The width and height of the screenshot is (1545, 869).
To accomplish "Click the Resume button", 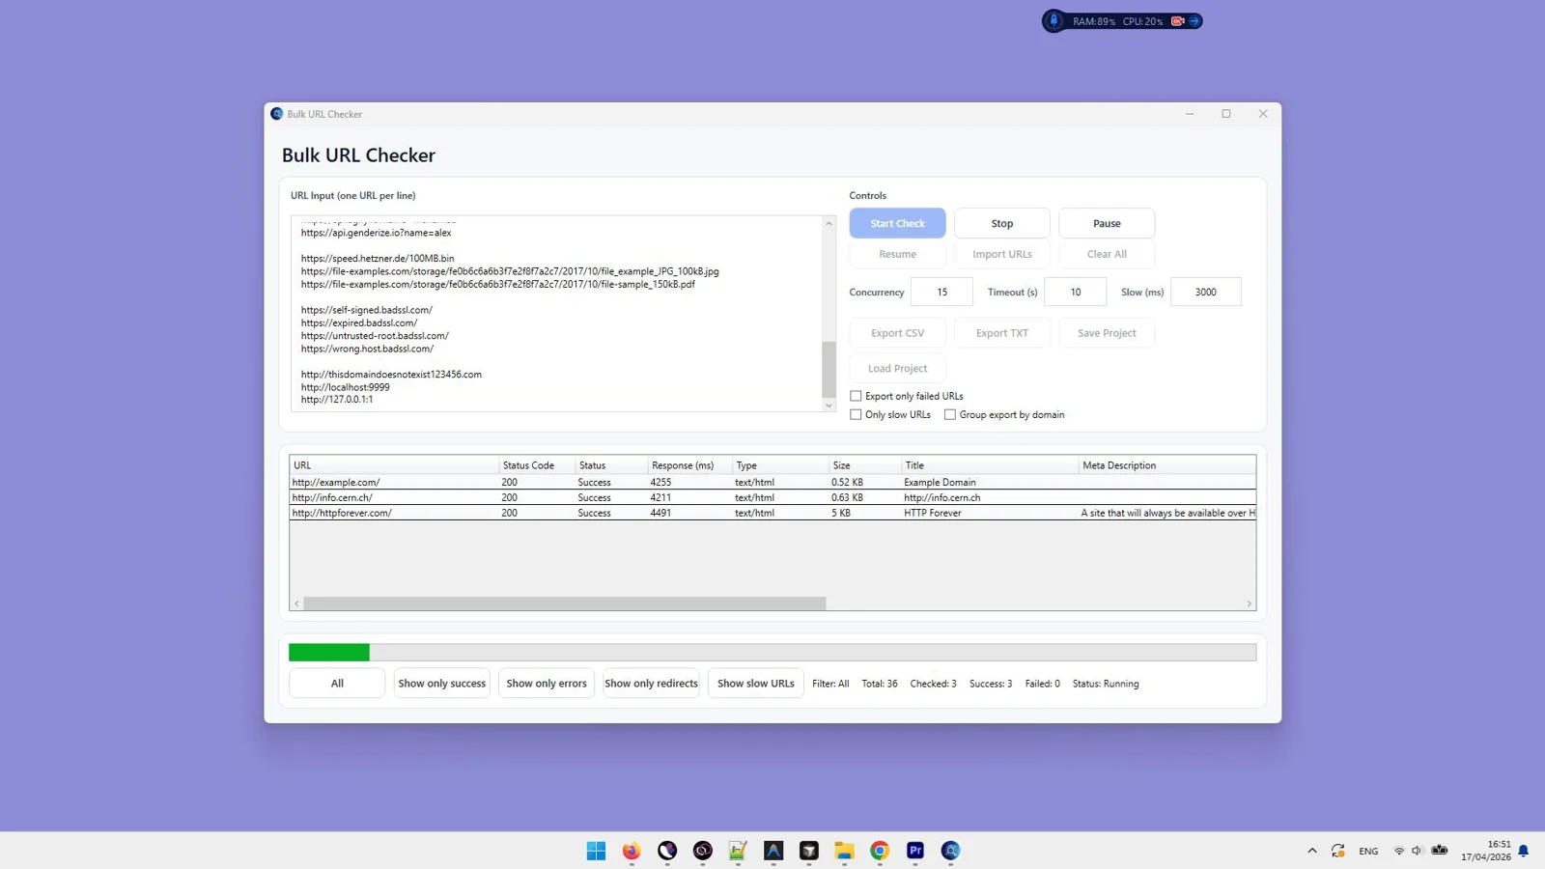I will (897, 254).
